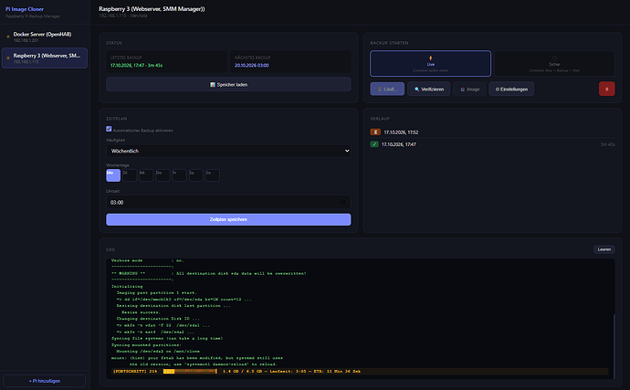
Task: Click the status dot beside Raspberry 3
Action: pyautogui.click(x=8, y=58)
